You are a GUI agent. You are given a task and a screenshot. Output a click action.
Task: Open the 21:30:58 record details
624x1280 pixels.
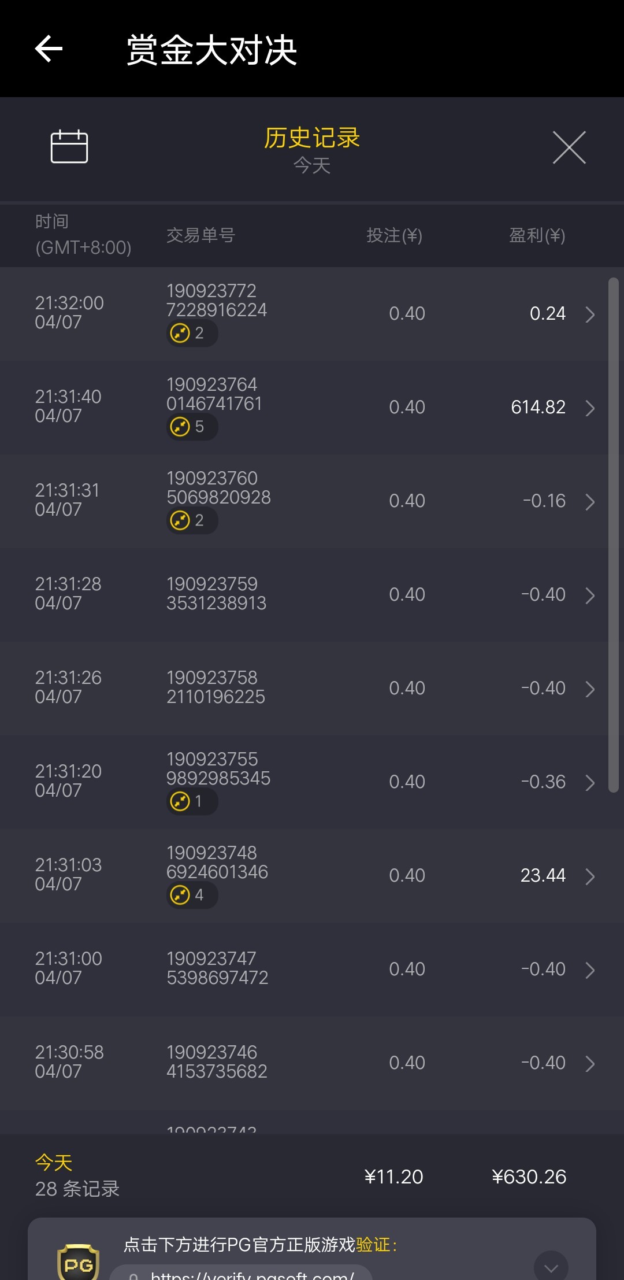click(590, 1064)
